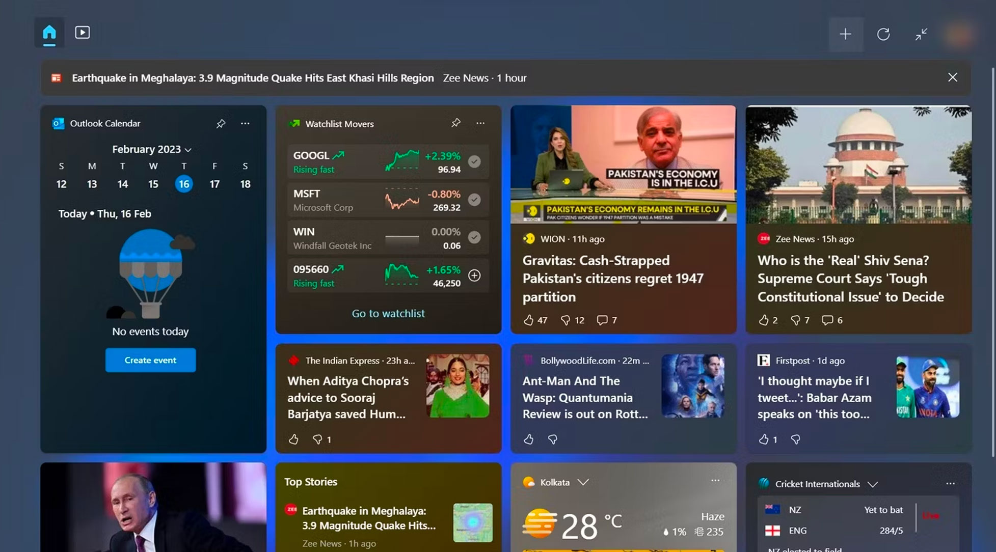The height and width of the screenshot is (552, 996).
Task: Like the WION Gravitas article
Action: tap(529, 320)
